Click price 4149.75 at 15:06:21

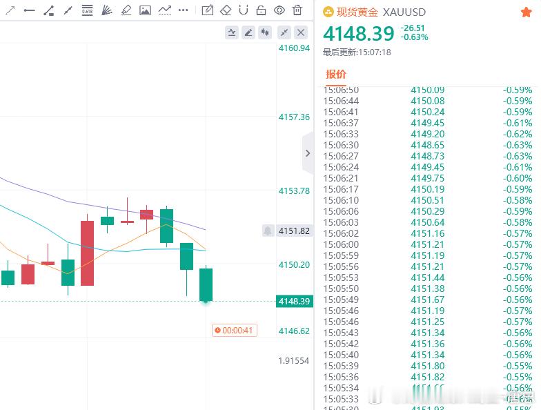click(x=428, y=178)
